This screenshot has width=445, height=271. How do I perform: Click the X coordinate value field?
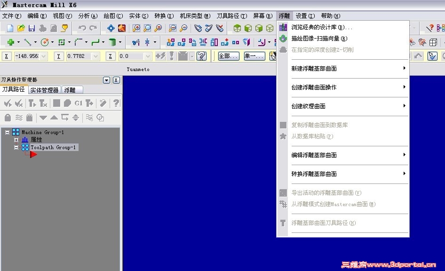click(27, 56)
